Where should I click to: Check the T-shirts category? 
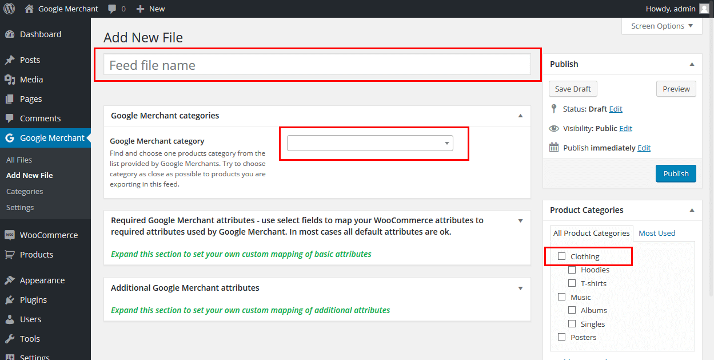tap(572, 283)
